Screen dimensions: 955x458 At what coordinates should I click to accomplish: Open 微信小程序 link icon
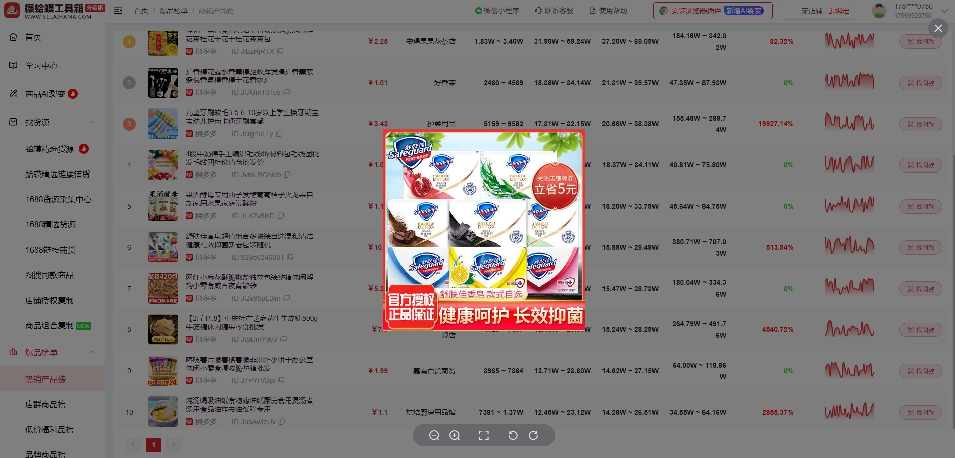[478, 11]
